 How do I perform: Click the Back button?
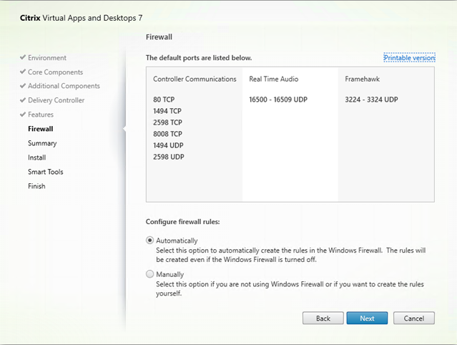[x=323, y=319]
